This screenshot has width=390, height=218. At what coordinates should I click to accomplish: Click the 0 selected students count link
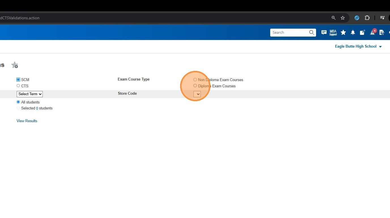pos(37,108)
